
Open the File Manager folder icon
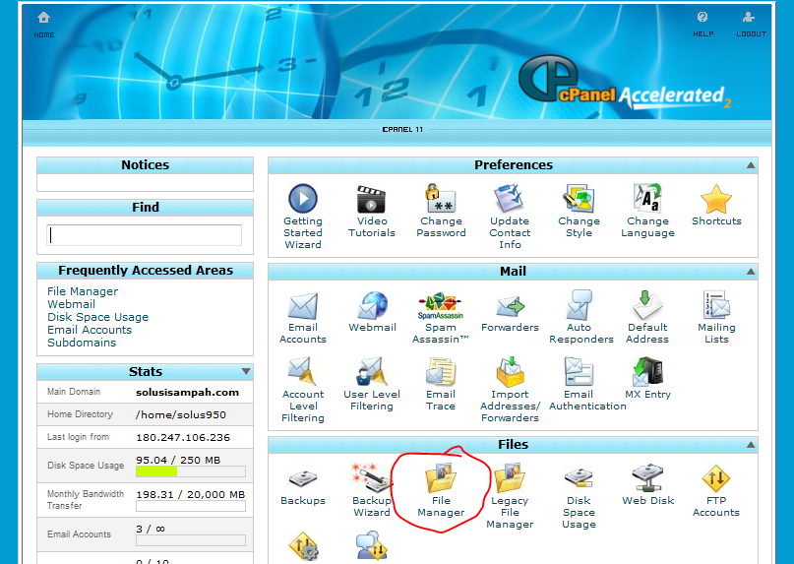(441, 477)
